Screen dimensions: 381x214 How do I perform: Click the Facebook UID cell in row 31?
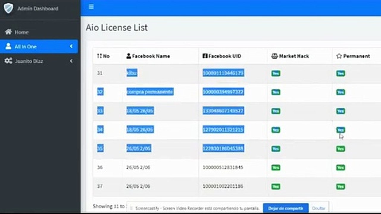point(223,73)
